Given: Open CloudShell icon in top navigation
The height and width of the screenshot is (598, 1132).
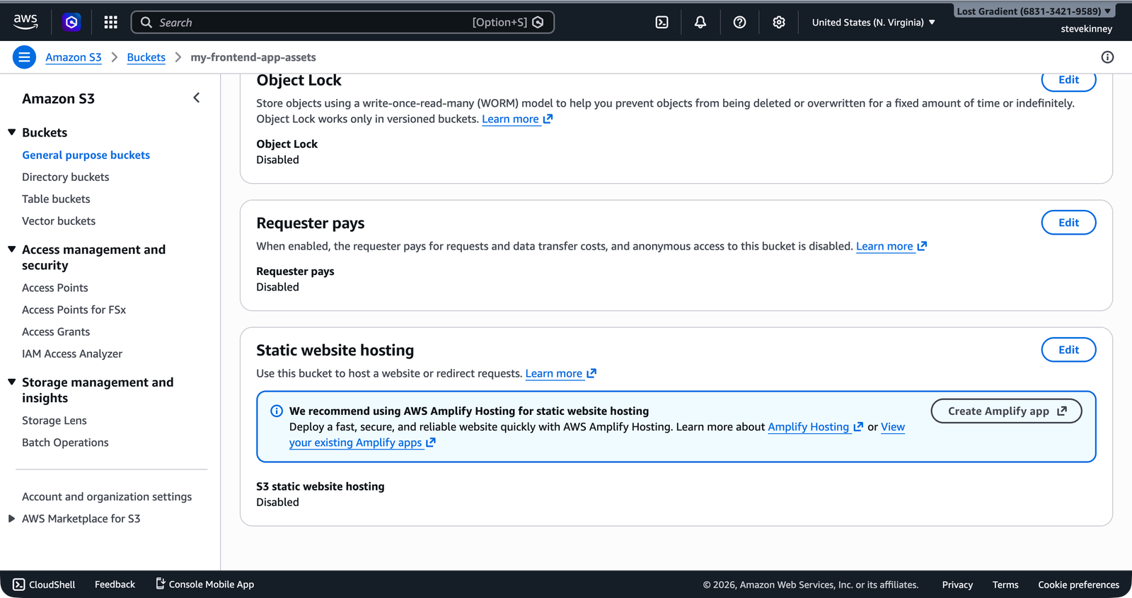Looking at the screenshot, I should (x=662, y=23).
